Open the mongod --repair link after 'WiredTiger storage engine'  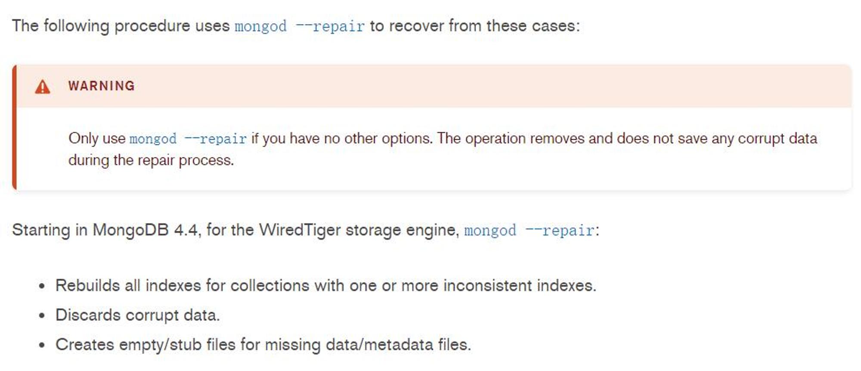530,230
